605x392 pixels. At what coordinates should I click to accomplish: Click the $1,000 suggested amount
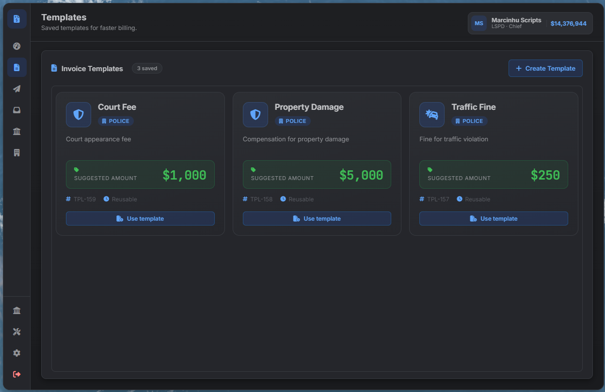185,175
